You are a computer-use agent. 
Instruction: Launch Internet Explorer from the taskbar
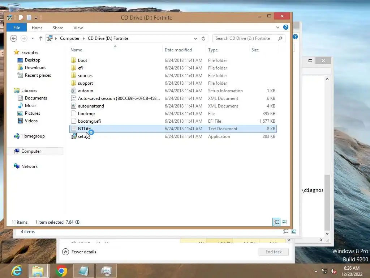point(17,271)
